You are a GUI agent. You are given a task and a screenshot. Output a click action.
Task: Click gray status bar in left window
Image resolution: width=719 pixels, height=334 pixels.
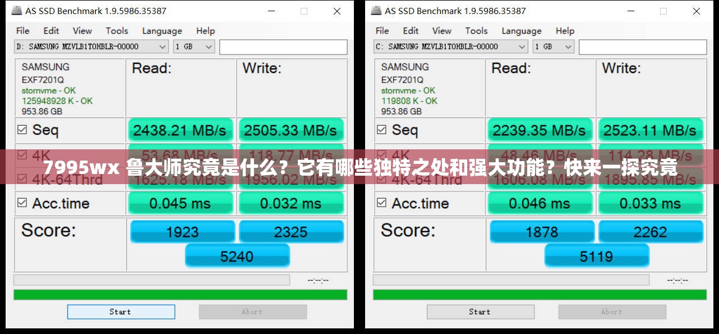coord(151,280)
